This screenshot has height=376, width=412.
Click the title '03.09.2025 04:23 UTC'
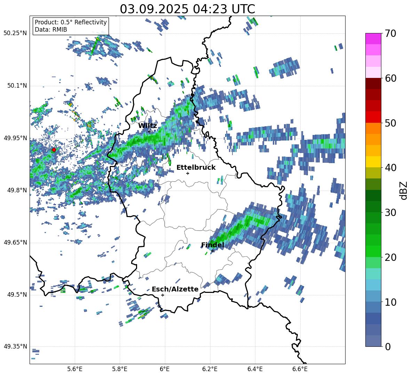tap(188, 9)
